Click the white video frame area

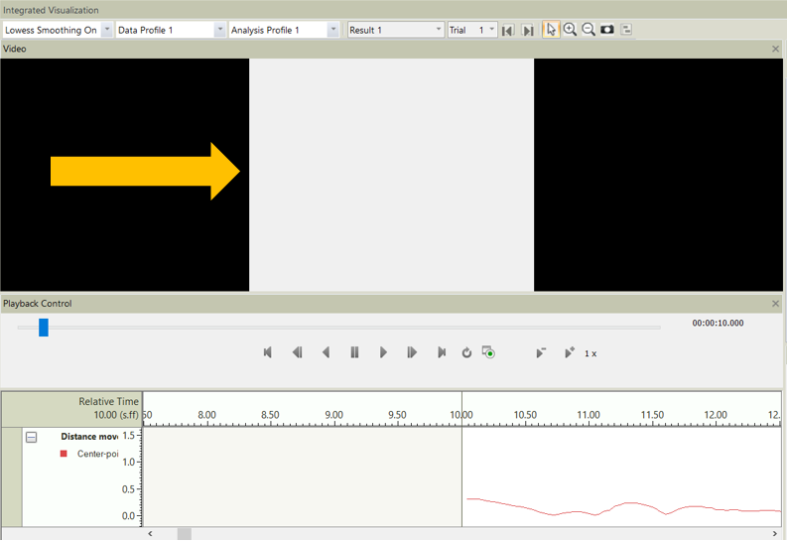391,175
